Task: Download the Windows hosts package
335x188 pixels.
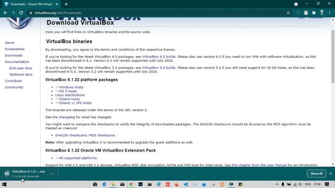Action: pyautogui.click(x=71, y=87)
